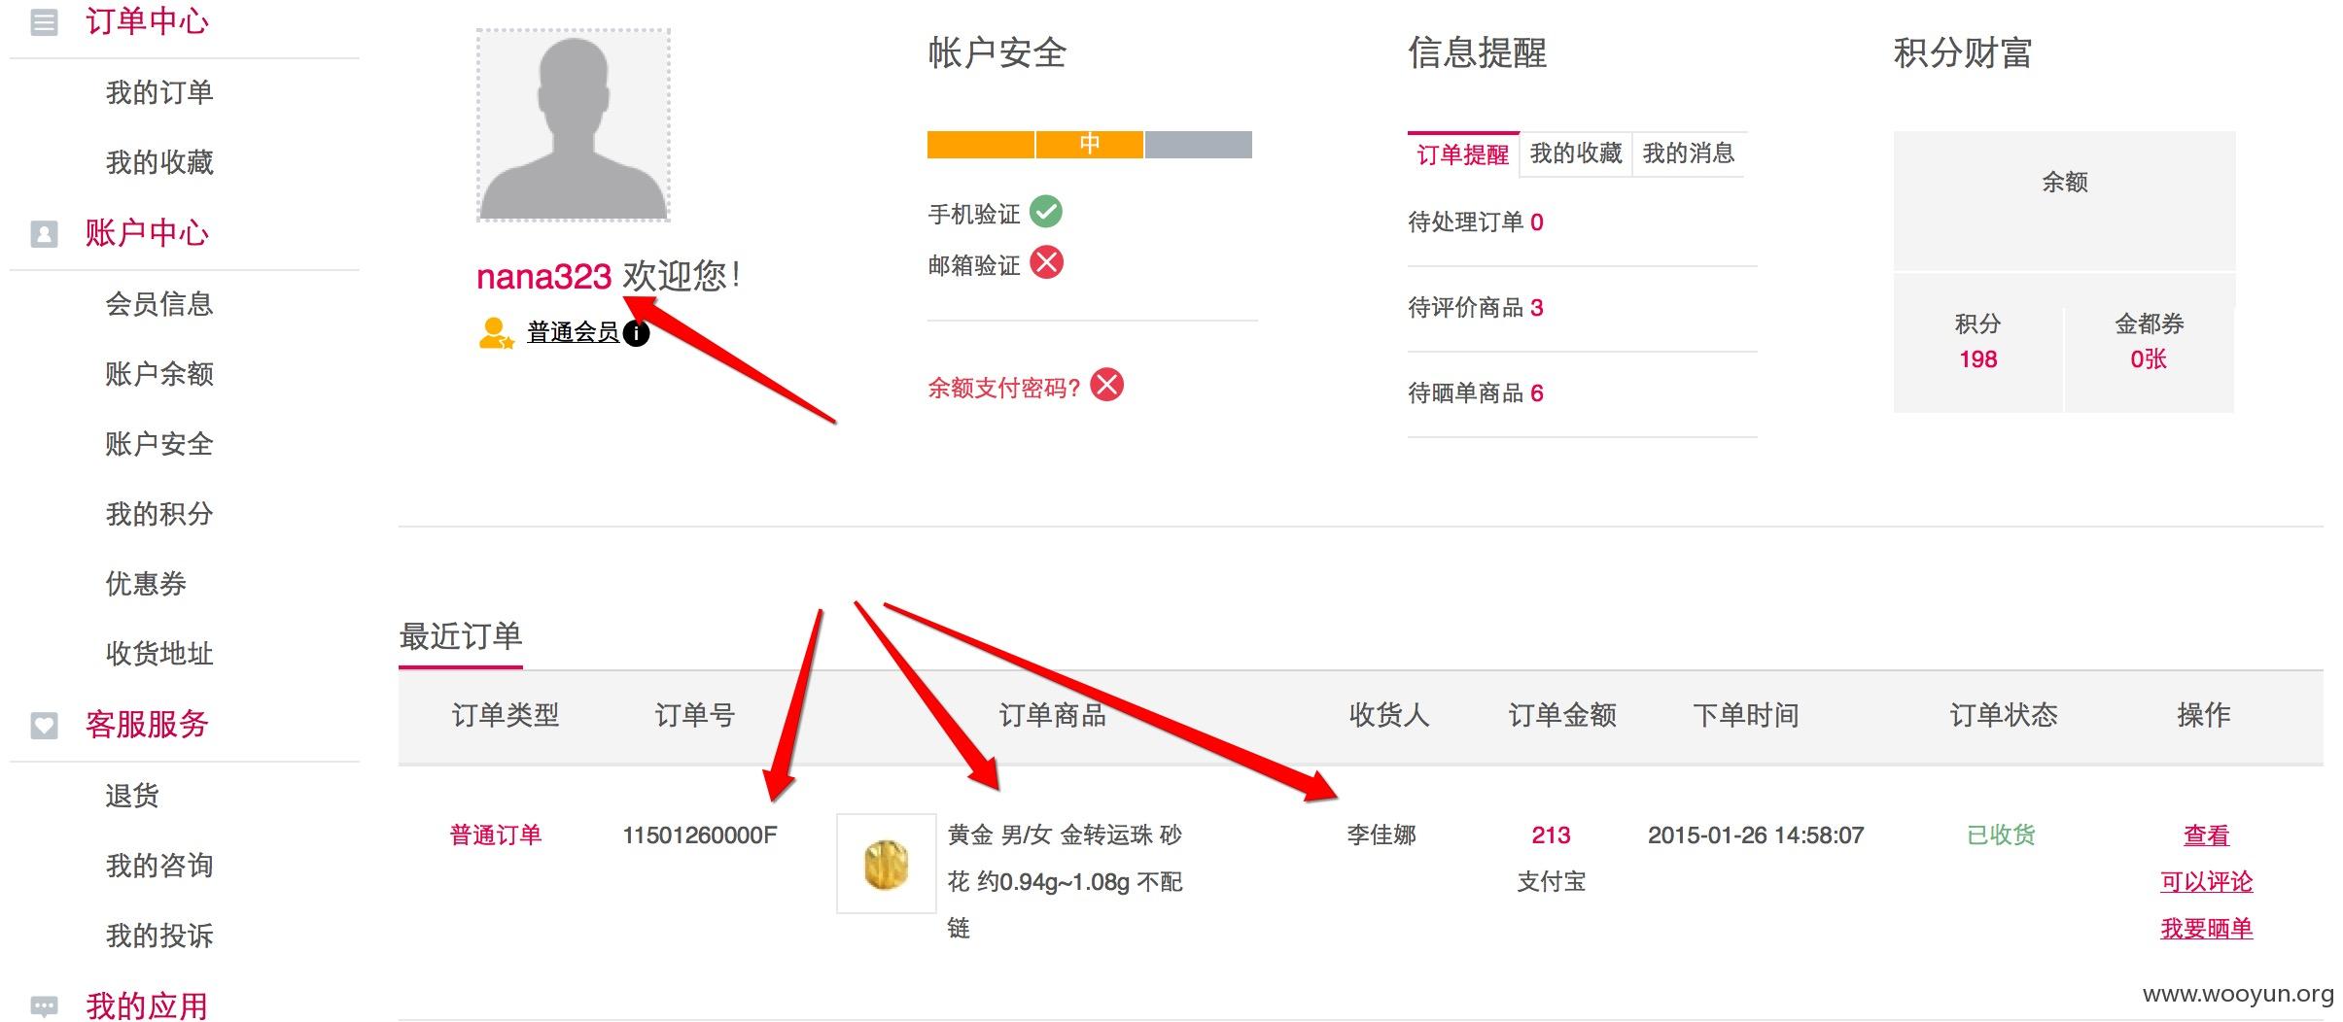This screenshot has height=1022, width=2343.
Task: Click the gold bead product thumbnail
Action: [x=887, y=864]
